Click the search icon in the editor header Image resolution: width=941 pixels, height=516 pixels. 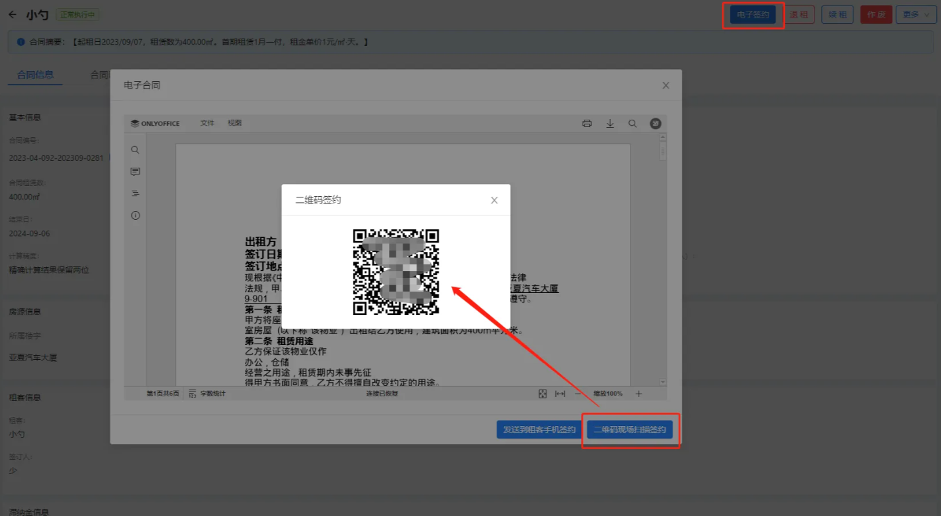[633, 124]
